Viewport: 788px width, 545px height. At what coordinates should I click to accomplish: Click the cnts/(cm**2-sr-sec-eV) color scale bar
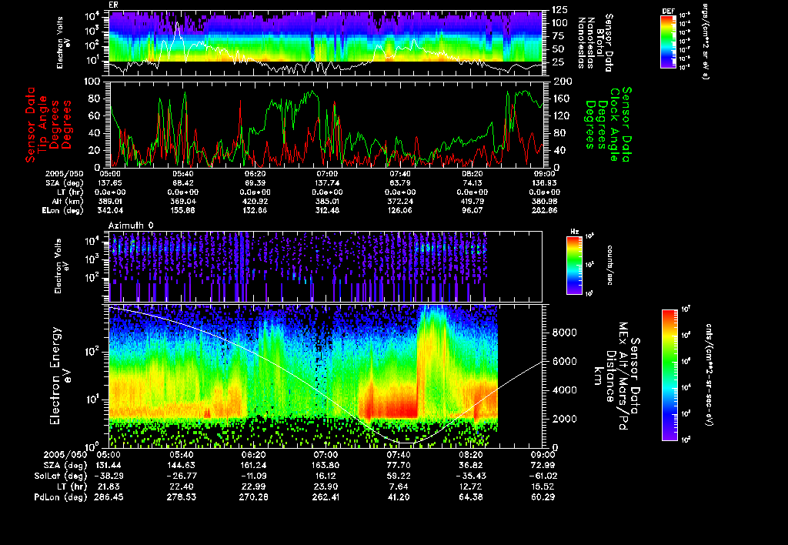pos(669,375)
